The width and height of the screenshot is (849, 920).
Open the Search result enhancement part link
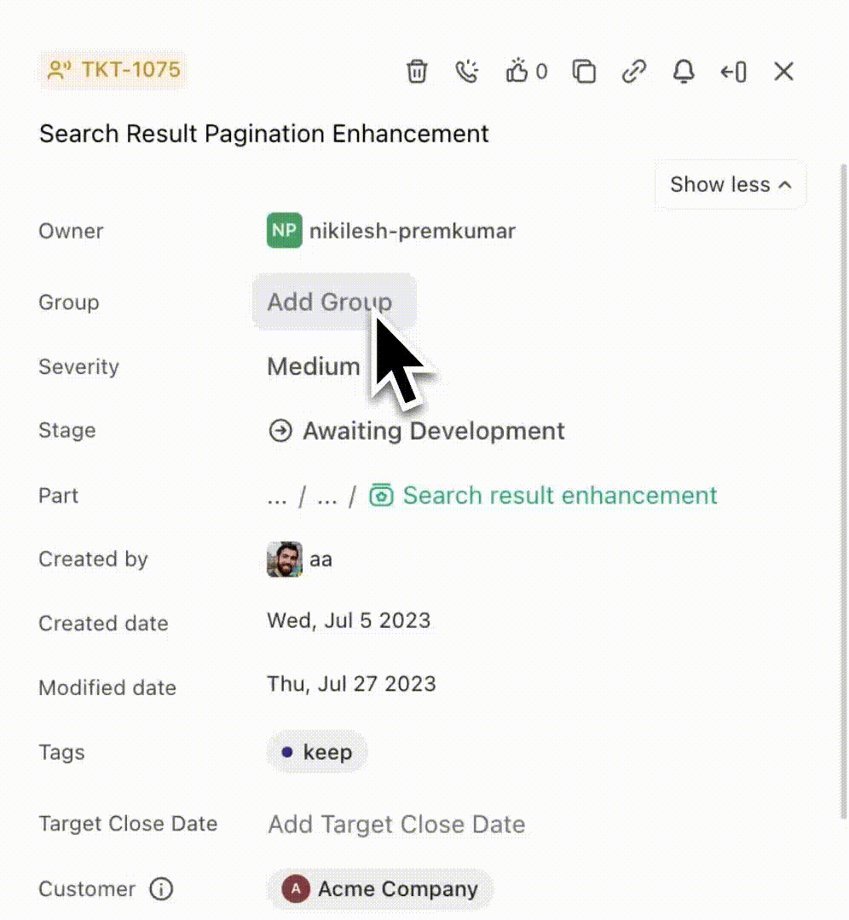[559, 496]
